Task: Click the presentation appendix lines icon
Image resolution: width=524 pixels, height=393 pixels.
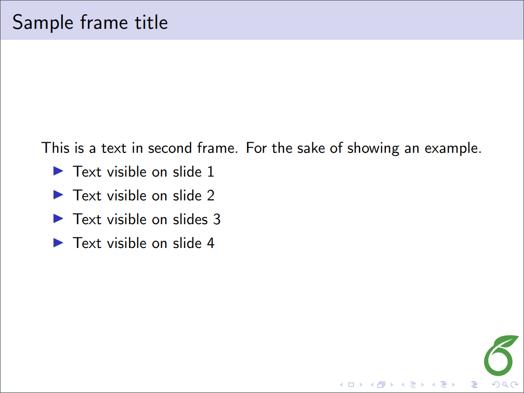Action: (474, 385)
